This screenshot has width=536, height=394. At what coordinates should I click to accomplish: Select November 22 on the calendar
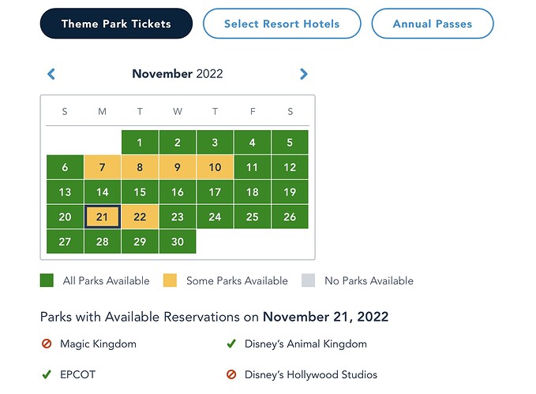tap(140, 217)
